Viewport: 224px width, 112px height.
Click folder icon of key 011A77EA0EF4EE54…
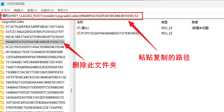pyautogui.click(x=3, y=27)
